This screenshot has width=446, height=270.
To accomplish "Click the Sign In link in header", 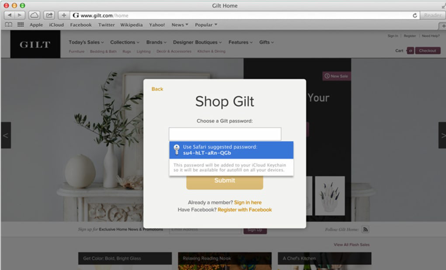I will click(393, 36).
